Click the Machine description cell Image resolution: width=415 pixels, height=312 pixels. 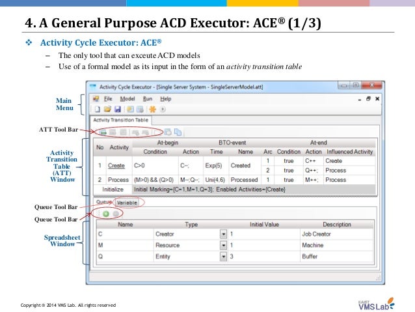tap(337, 246)
